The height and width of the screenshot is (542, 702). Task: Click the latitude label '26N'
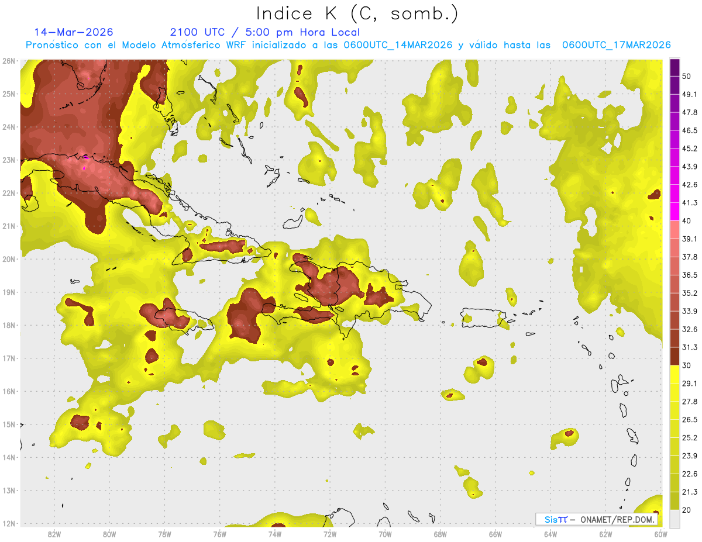click(x=9, y=61)
